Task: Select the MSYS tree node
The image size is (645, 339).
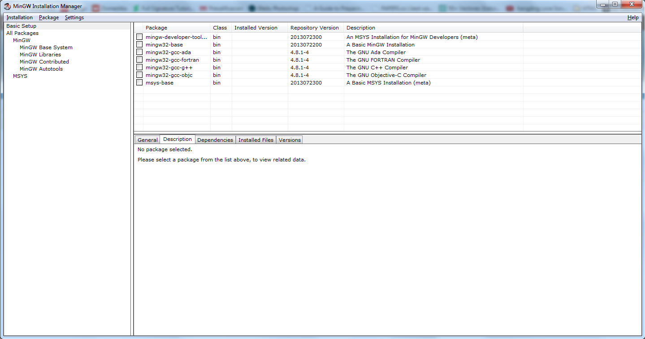Action: [20, 76]
